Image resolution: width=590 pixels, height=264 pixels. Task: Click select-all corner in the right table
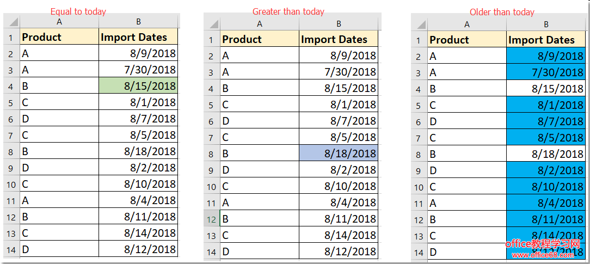419,24
